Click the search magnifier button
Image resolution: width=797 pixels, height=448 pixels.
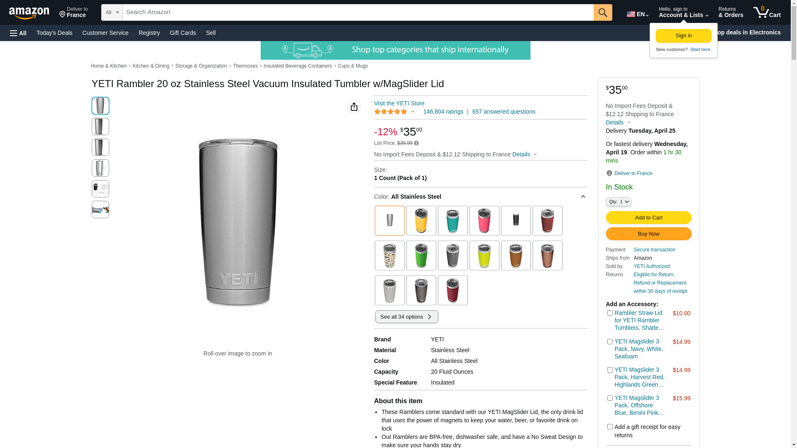pos(603,12)
